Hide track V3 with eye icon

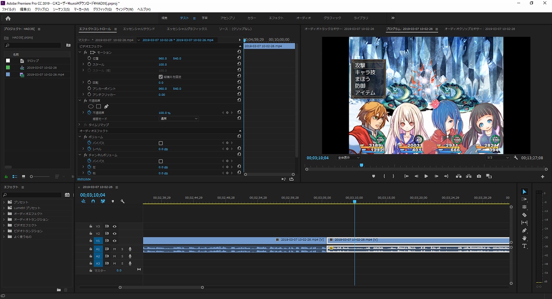(115, 226)
